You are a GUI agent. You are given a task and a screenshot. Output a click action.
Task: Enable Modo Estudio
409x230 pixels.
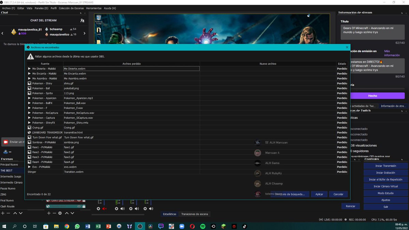[x=385, y=193]
